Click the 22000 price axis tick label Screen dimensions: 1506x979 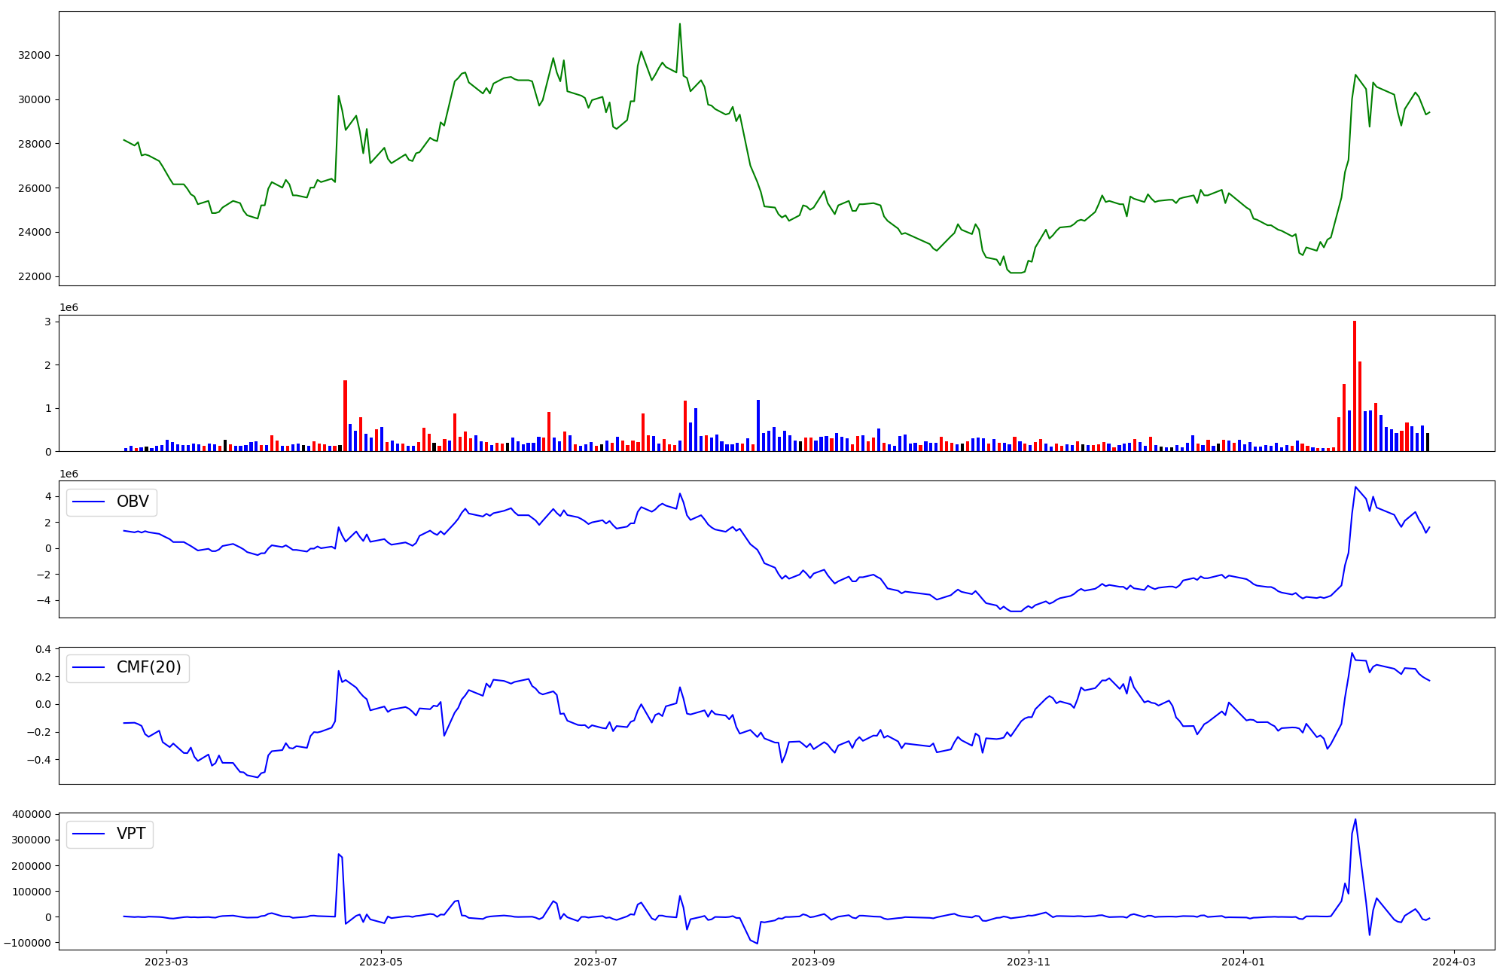point(34,276)
